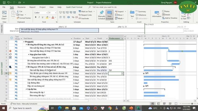Screen dimensions: 198x111
Task: Collapse the Họp giao ban tuần summary
Action: pyautogui.click(x=29, y=55)
